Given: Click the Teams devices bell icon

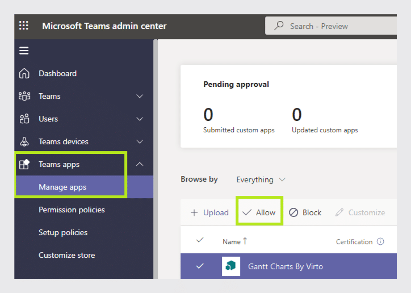Looking at the screenshot, I should [24, 141].
